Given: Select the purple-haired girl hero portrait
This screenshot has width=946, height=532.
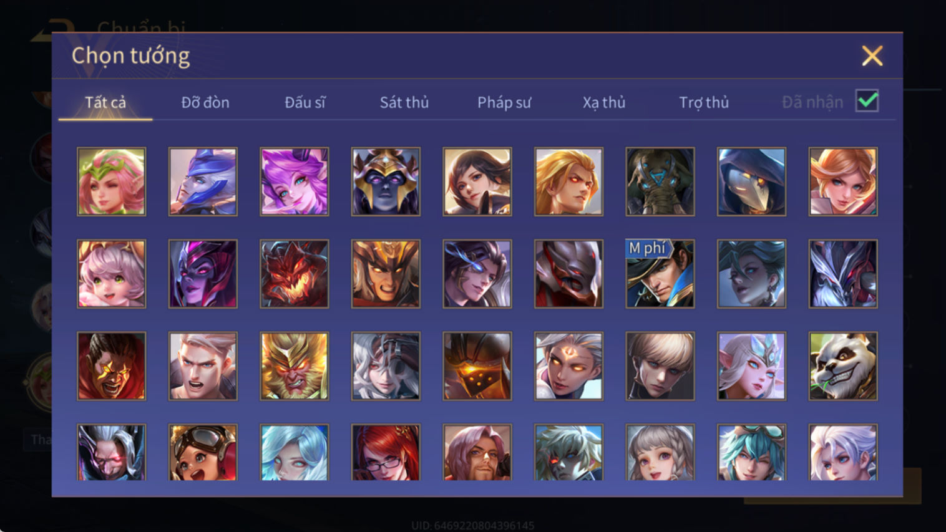Looking at the screenshot, I should pyautogui.click(x=294, y=181).
